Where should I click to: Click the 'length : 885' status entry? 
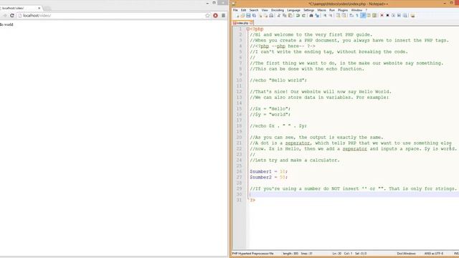pyautogui.click(x=290, y=253)
